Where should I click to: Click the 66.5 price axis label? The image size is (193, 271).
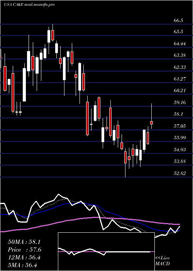pos(178,21)
